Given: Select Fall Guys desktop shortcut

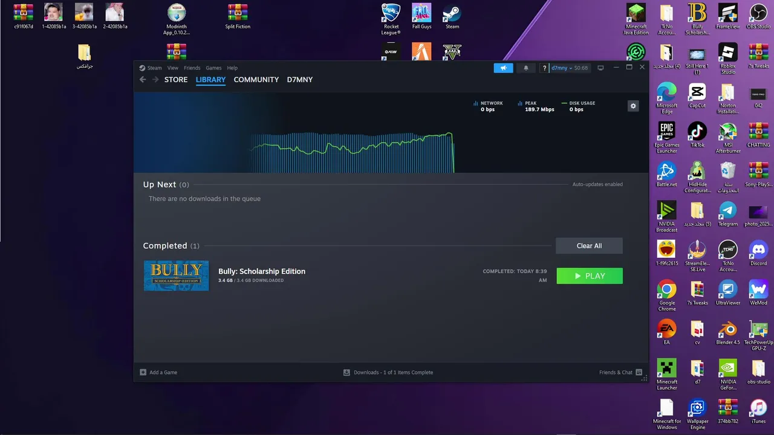Looking at the screenshot, I should 421,16.
